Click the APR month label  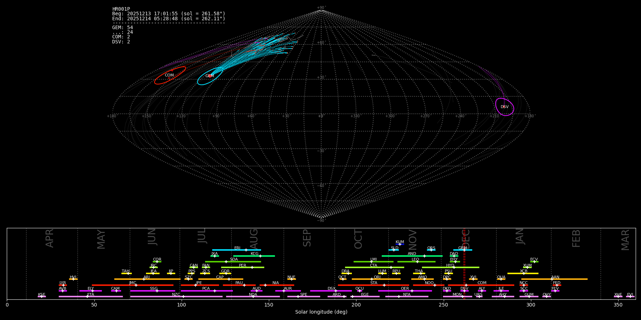50,238
